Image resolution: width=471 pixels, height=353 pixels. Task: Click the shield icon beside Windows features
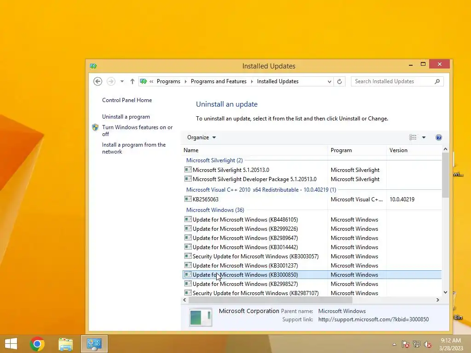pos(95,127)
